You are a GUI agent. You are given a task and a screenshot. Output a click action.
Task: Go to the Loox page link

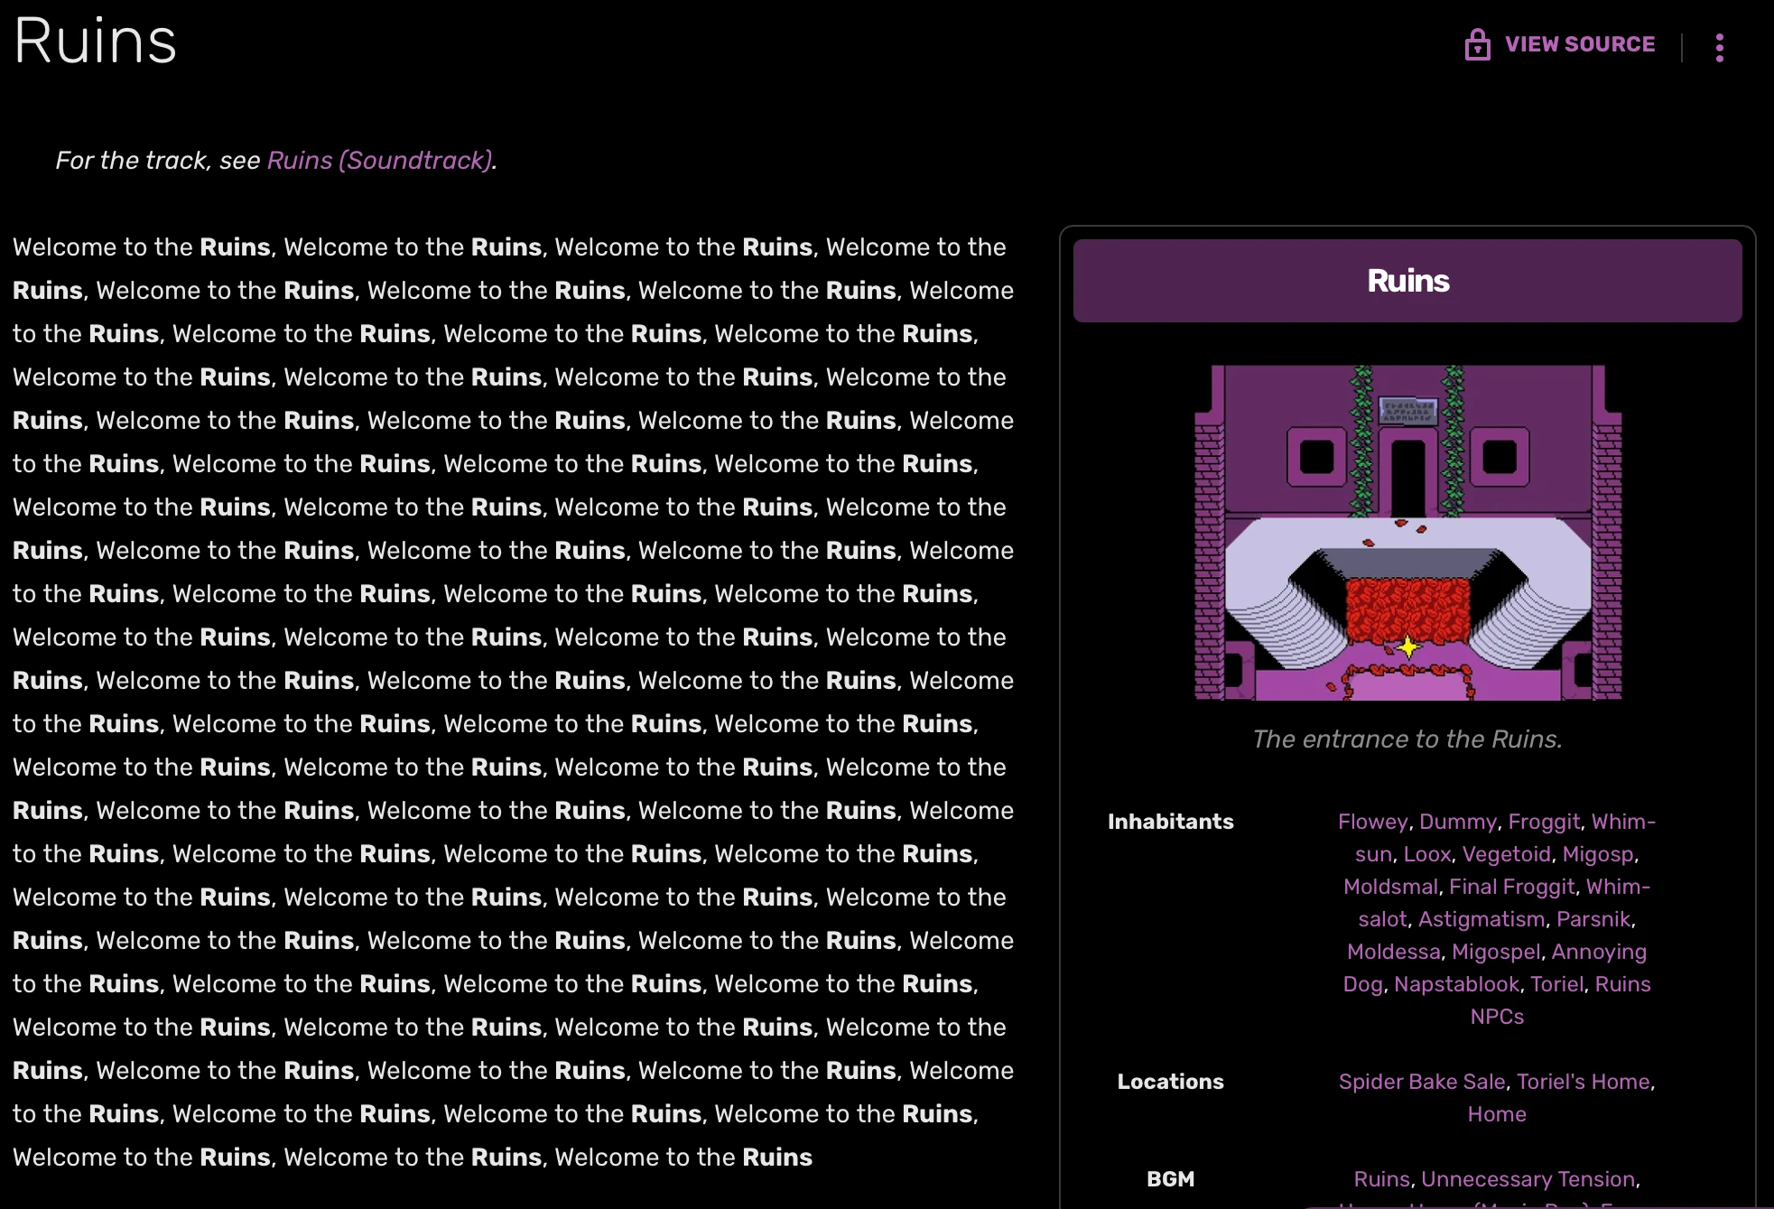point(1426,854)
